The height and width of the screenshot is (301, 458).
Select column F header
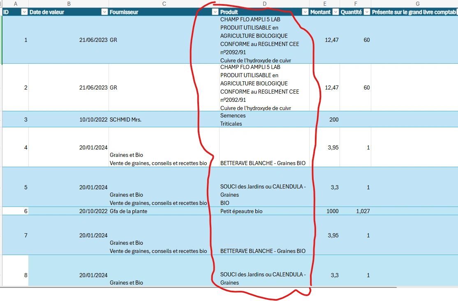pyautogui.click(x=356, y=4)
